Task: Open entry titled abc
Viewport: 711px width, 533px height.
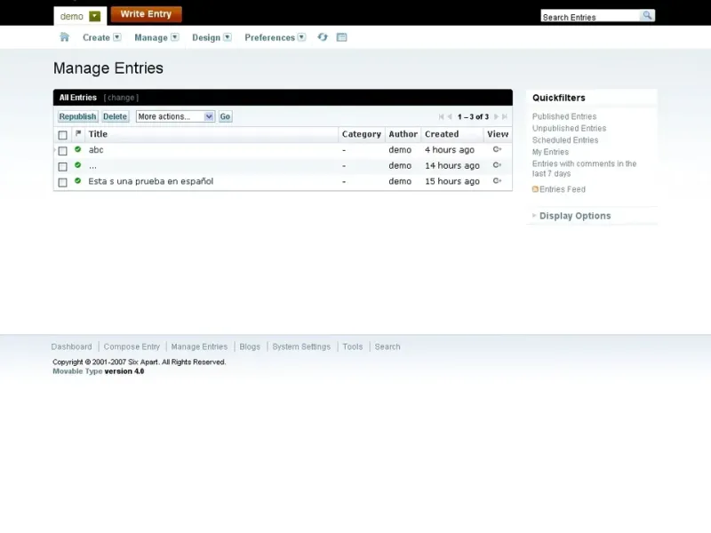Action: pyautogui.click(x=96, y=149)
